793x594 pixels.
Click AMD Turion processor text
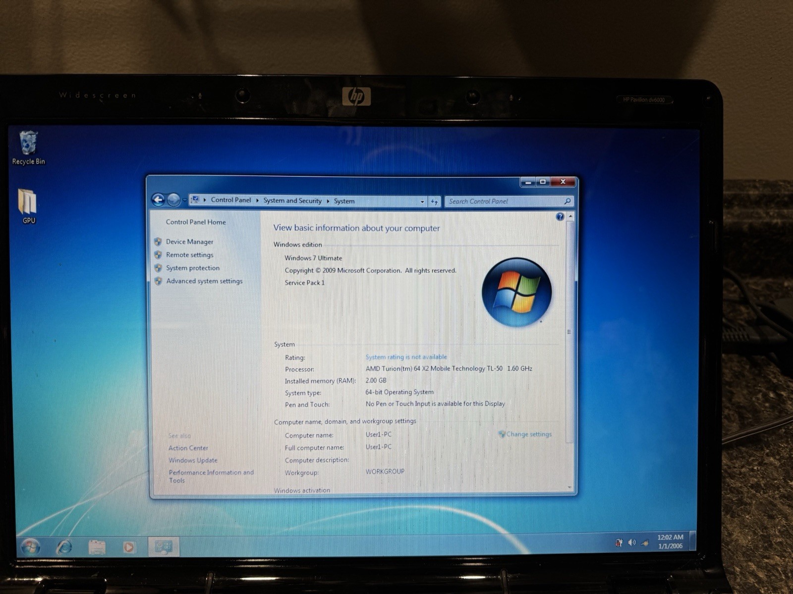449,369
